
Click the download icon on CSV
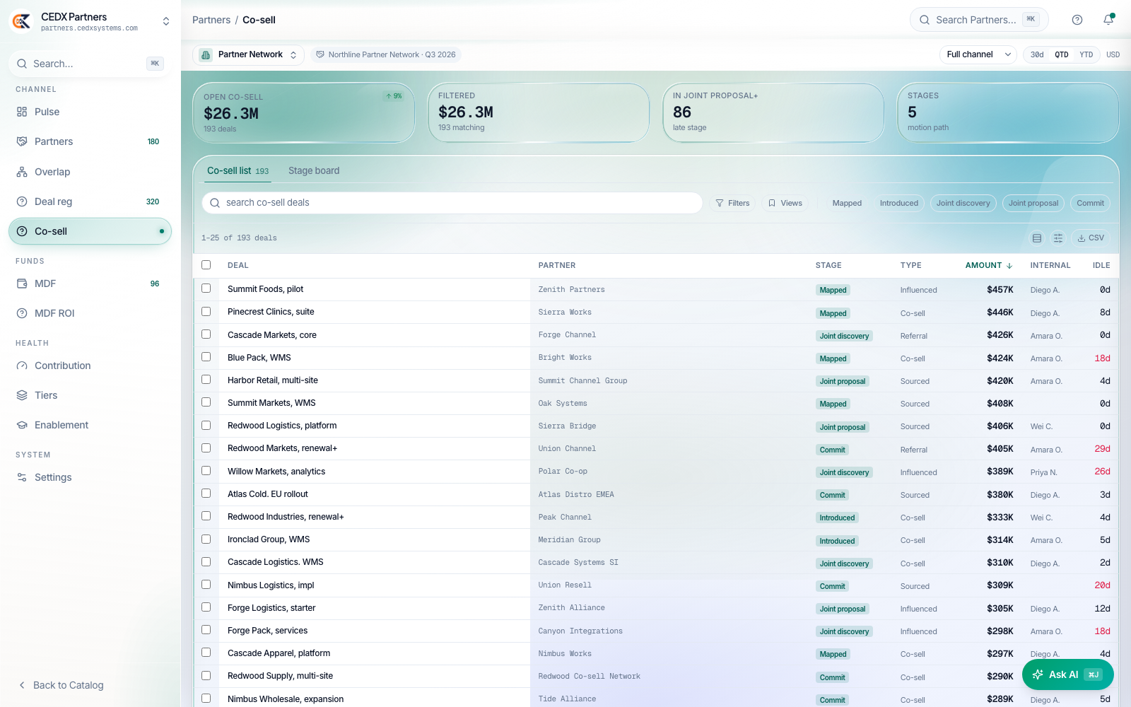click(1082, 238)
